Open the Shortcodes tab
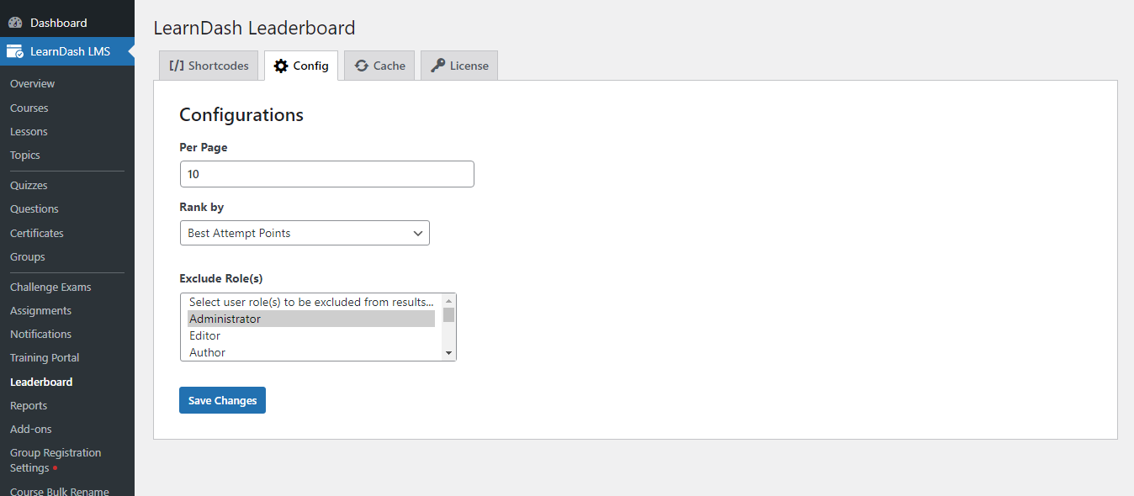This screenshot has width=1134, height=496. click(x=209, y=66)
